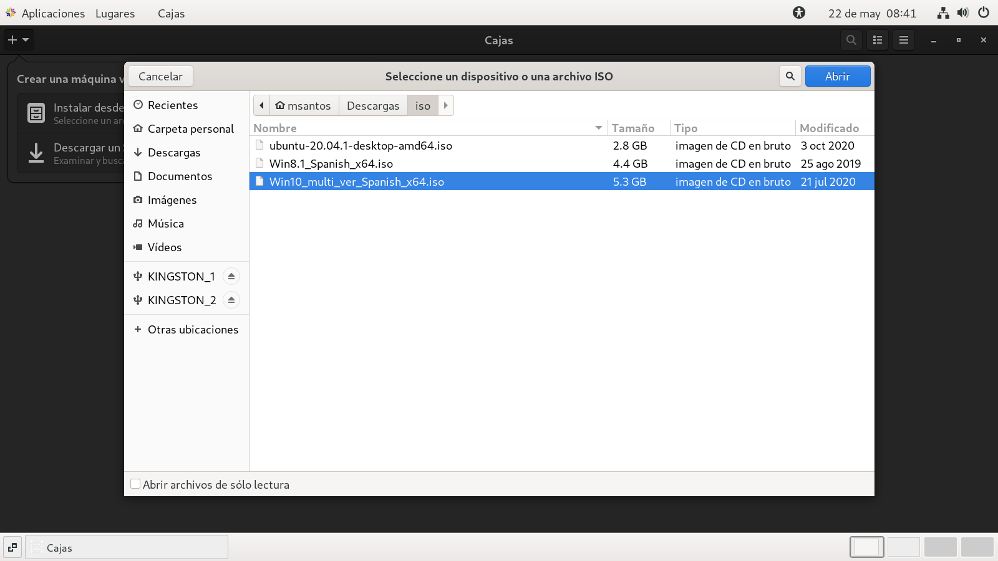Enable Abrir archivos de sólo lectura checkbox

[x=135, y=484]
